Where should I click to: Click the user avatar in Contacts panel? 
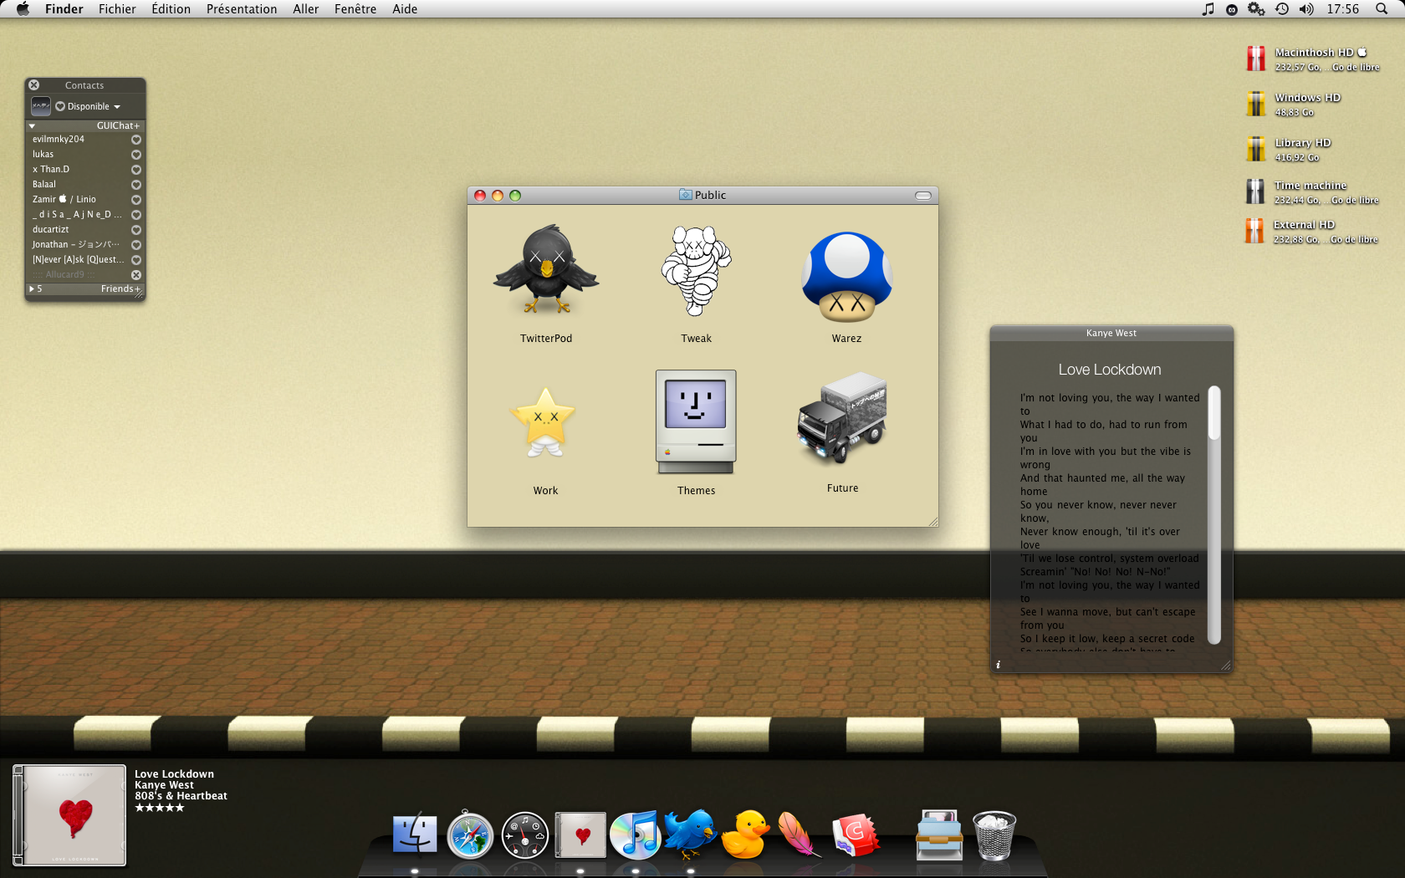41,106
